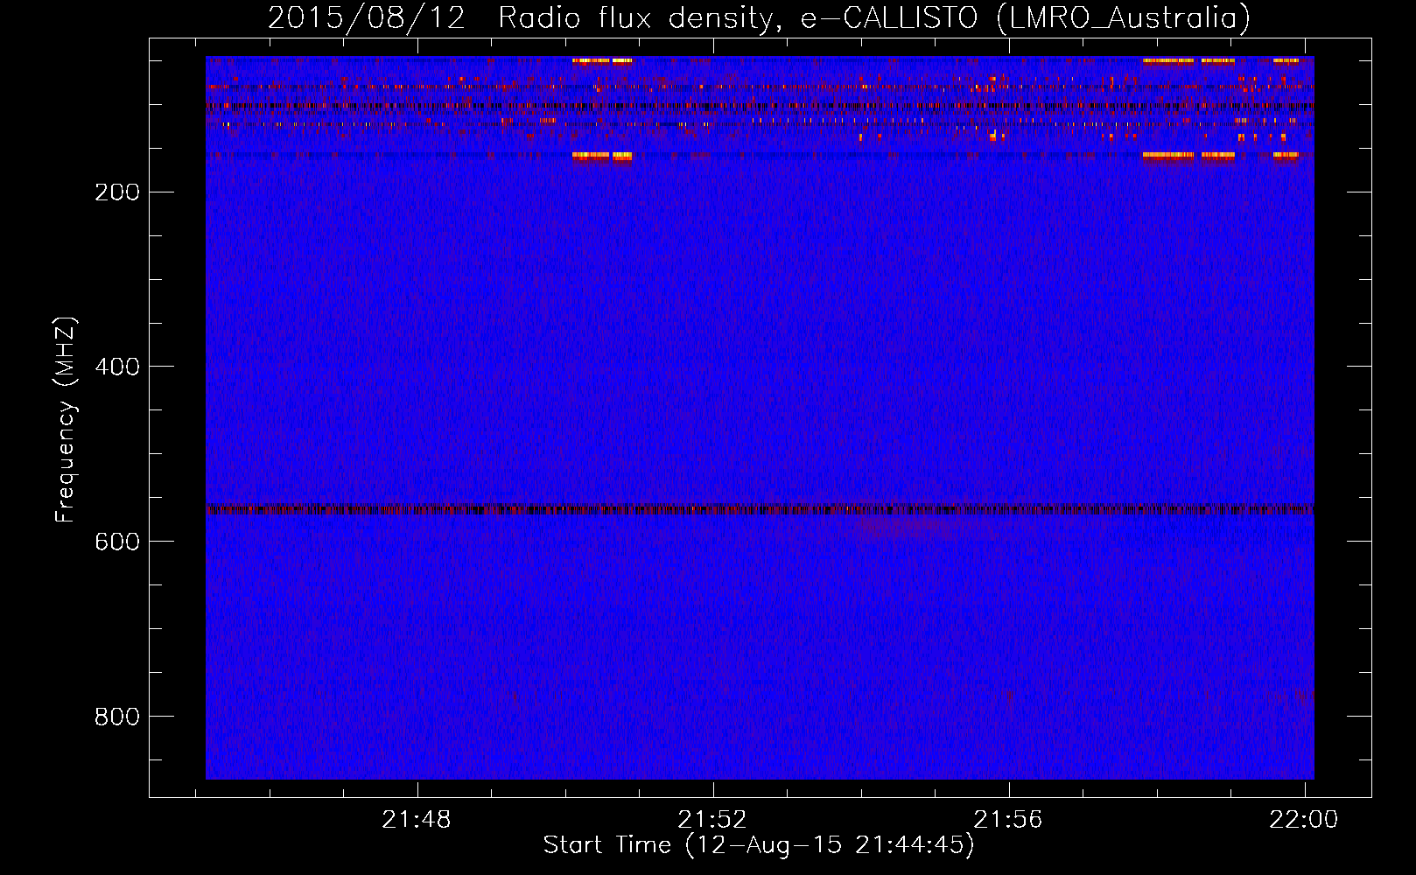Click the '800' frequency axis label
Viewport: 1416px width, 875px height.
[x=117, y=717]
